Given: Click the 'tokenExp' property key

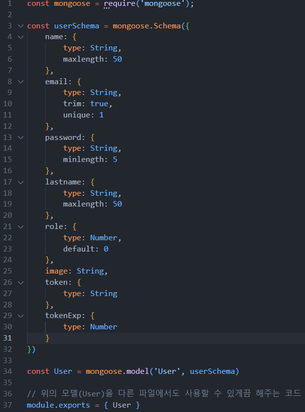Looking at the screenshot, I should [x=63, y=316].
